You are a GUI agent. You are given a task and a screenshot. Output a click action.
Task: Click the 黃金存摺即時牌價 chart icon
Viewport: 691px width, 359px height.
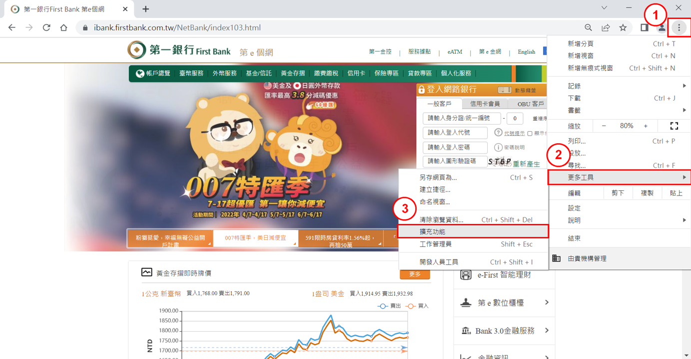click(x=146, y=272)
